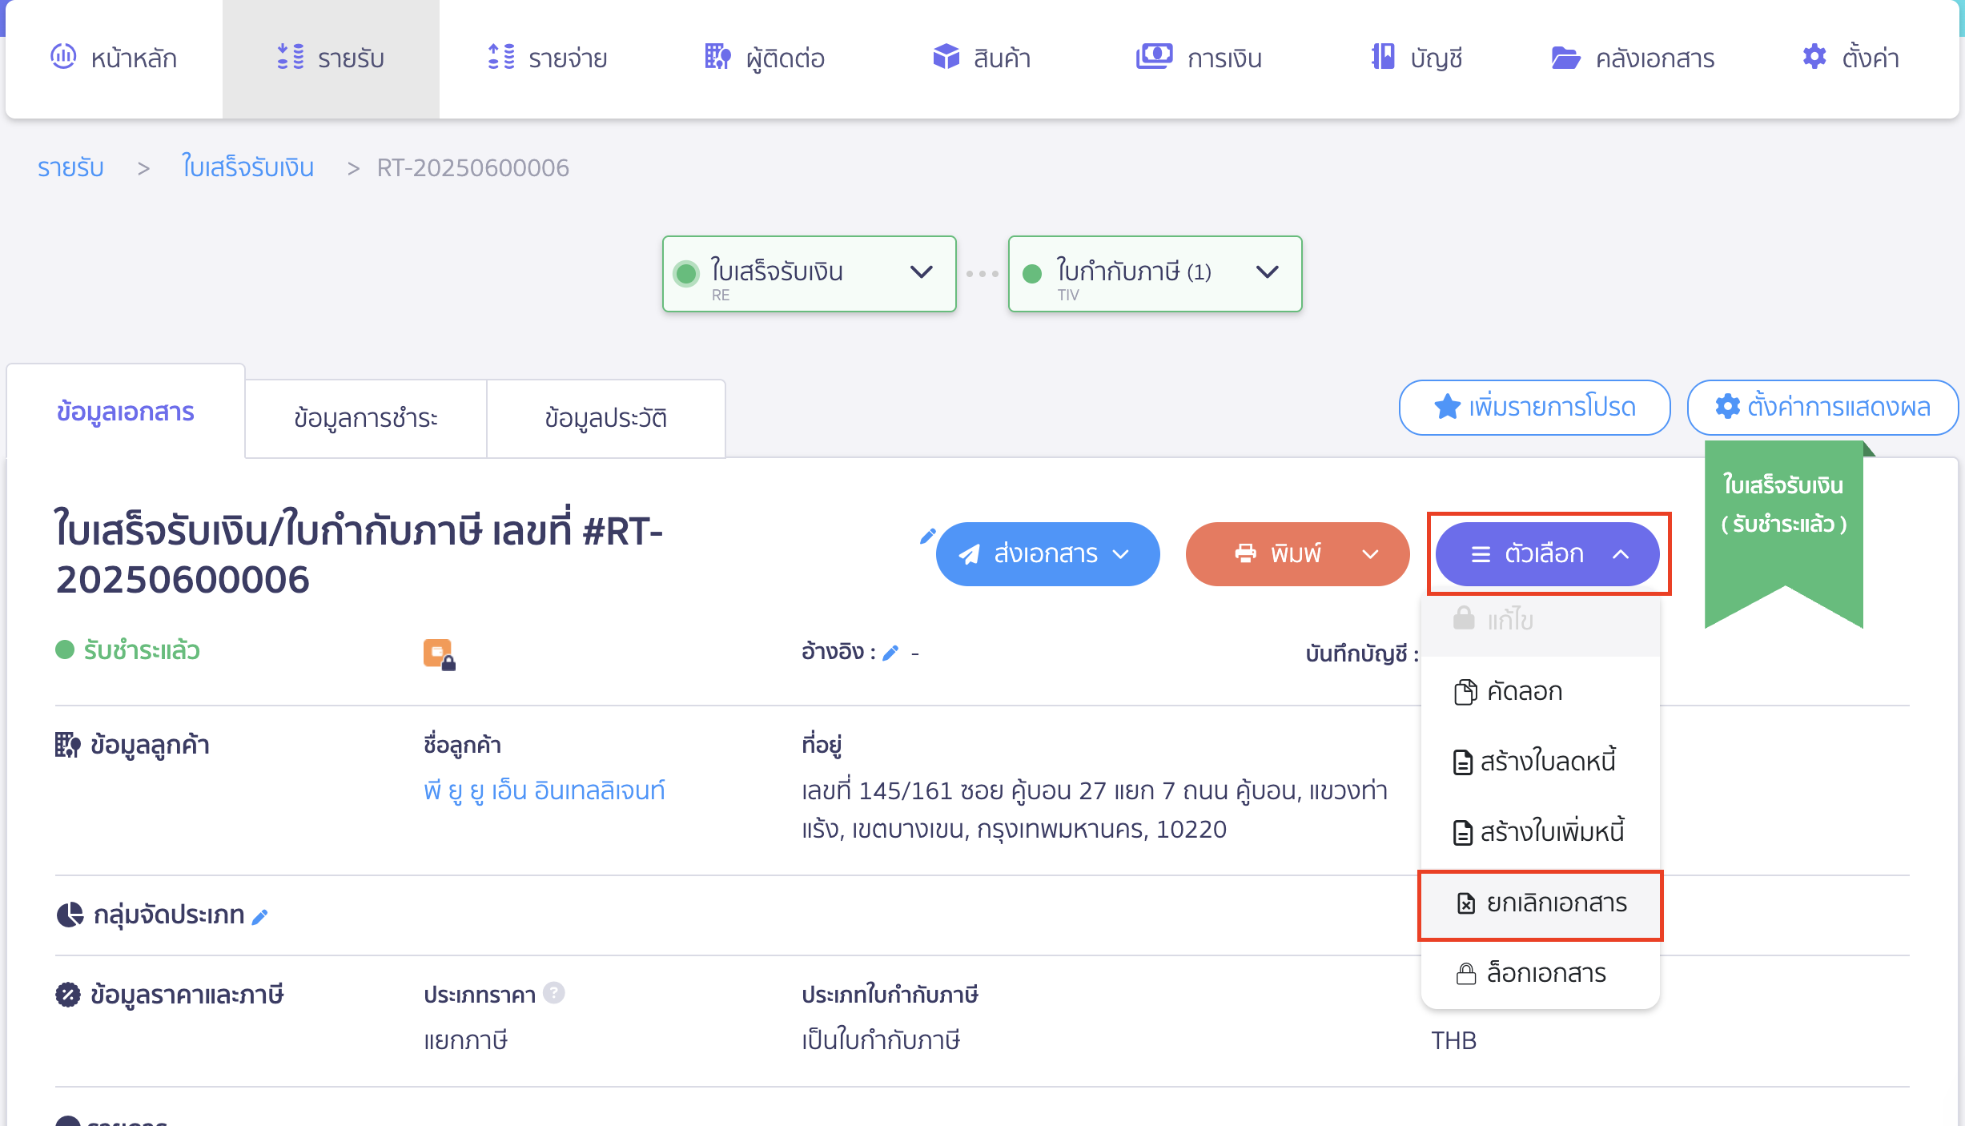Expand the พิมพ์ dropdown chevron

1371,554
